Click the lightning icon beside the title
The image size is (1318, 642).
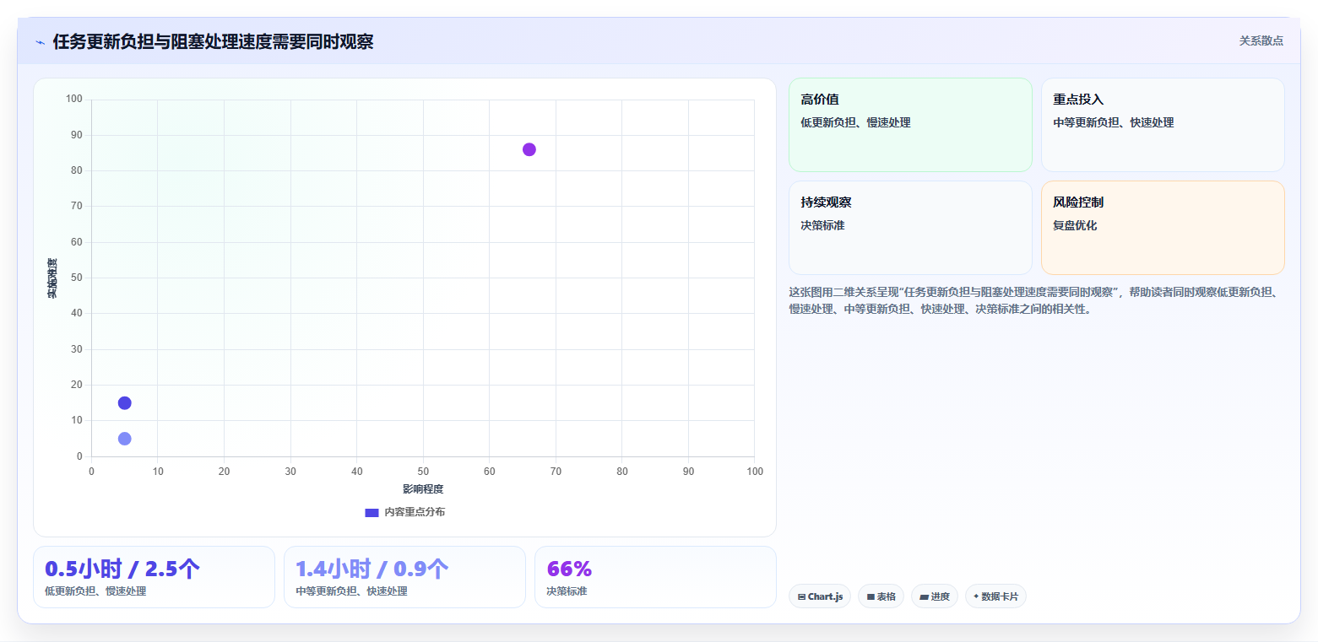coord(40,42)
